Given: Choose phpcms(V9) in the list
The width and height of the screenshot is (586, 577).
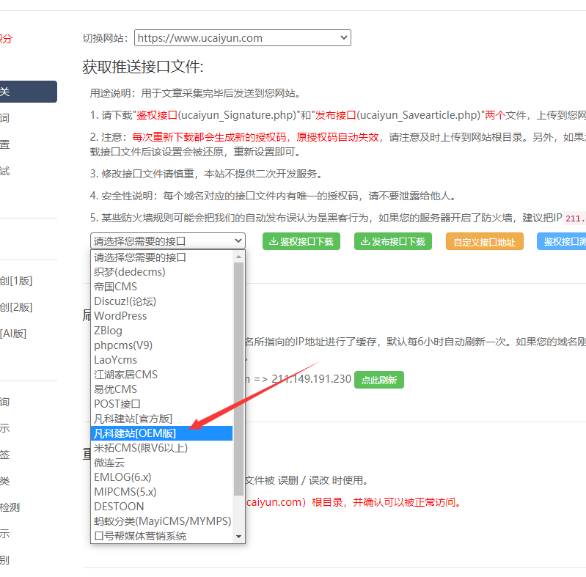Looking at the screenshot, I should pos(123,345).
